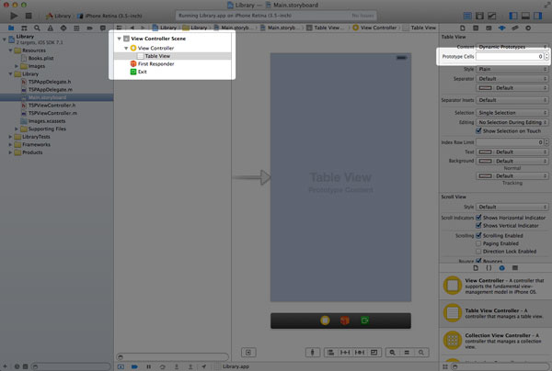This screenshot has height=371, width=552.
Task: Show the Standard editor
Action: point(467,16)
